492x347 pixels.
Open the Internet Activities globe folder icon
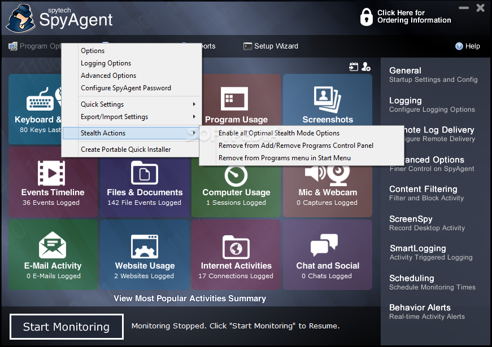coord(236,247)
